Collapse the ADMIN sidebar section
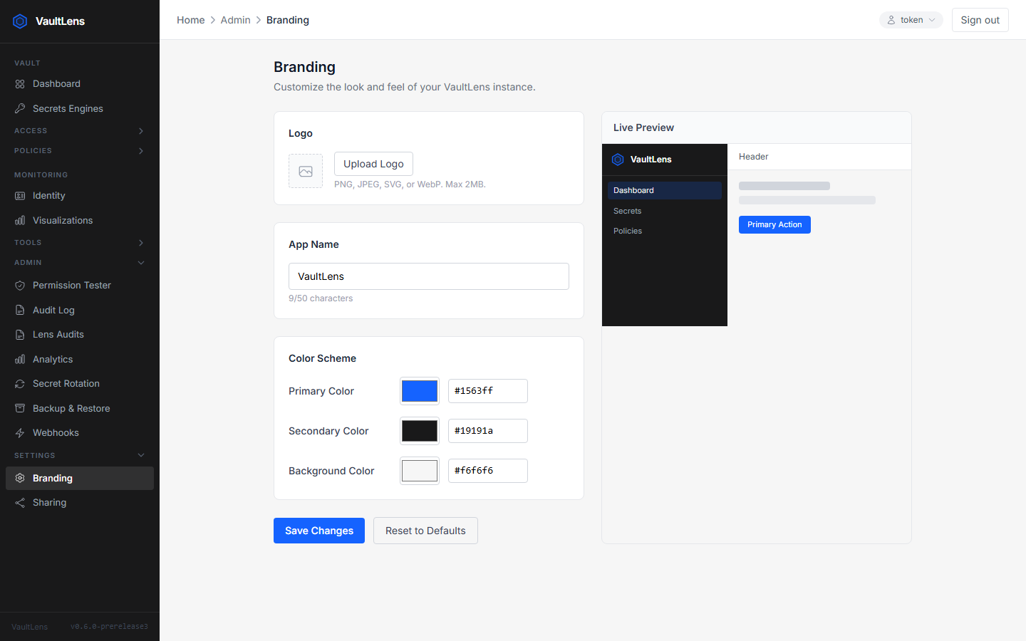 [80, 263]
